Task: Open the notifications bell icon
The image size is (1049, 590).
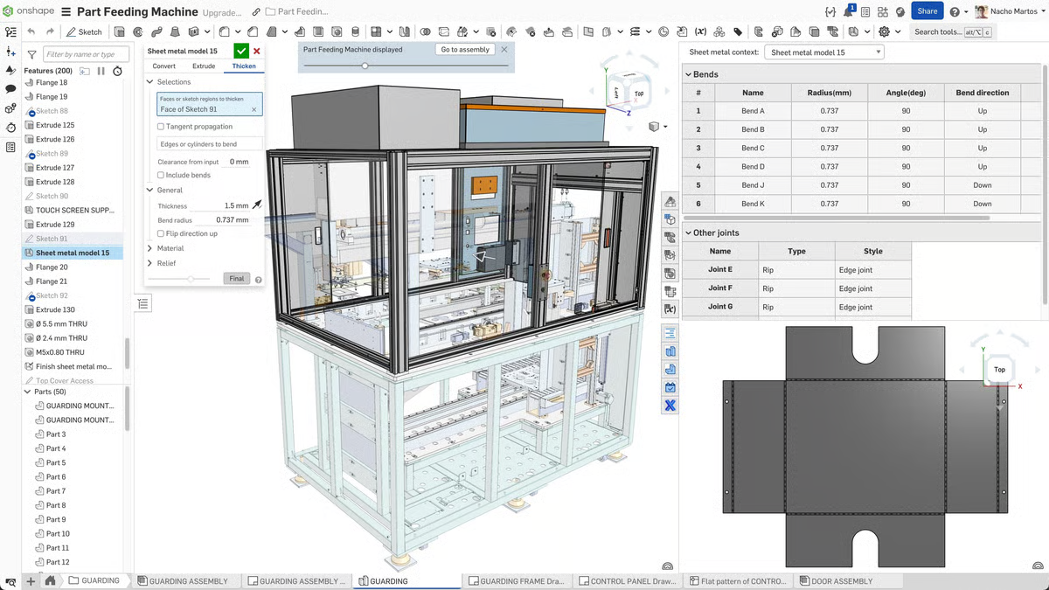Action: 848,11
